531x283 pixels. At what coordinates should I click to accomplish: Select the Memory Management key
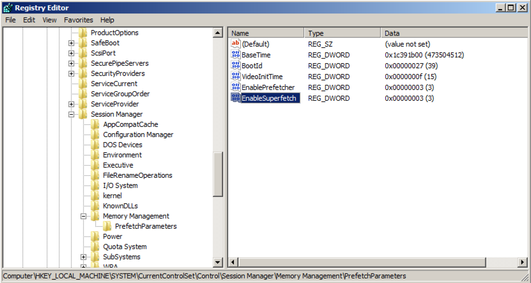point(136,216)
